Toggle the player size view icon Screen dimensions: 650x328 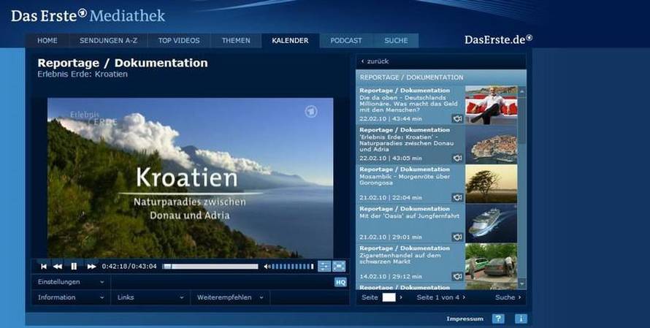(324, 266)
